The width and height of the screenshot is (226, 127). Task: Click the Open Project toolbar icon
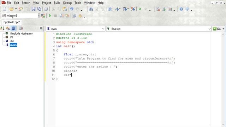[x=20, y=9]
